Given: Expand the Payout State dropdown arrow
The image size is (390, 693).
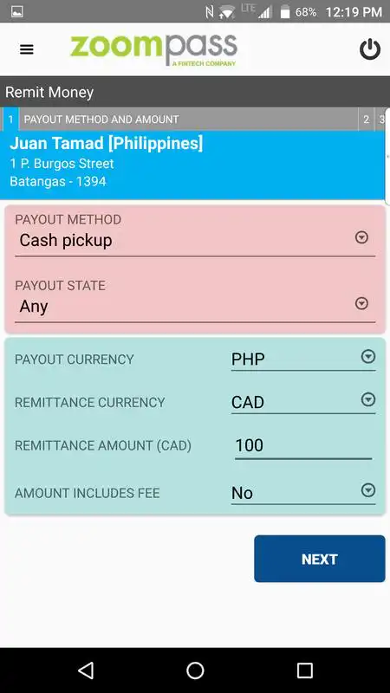Looking at the screenshot, I should [x=361, y=304].
